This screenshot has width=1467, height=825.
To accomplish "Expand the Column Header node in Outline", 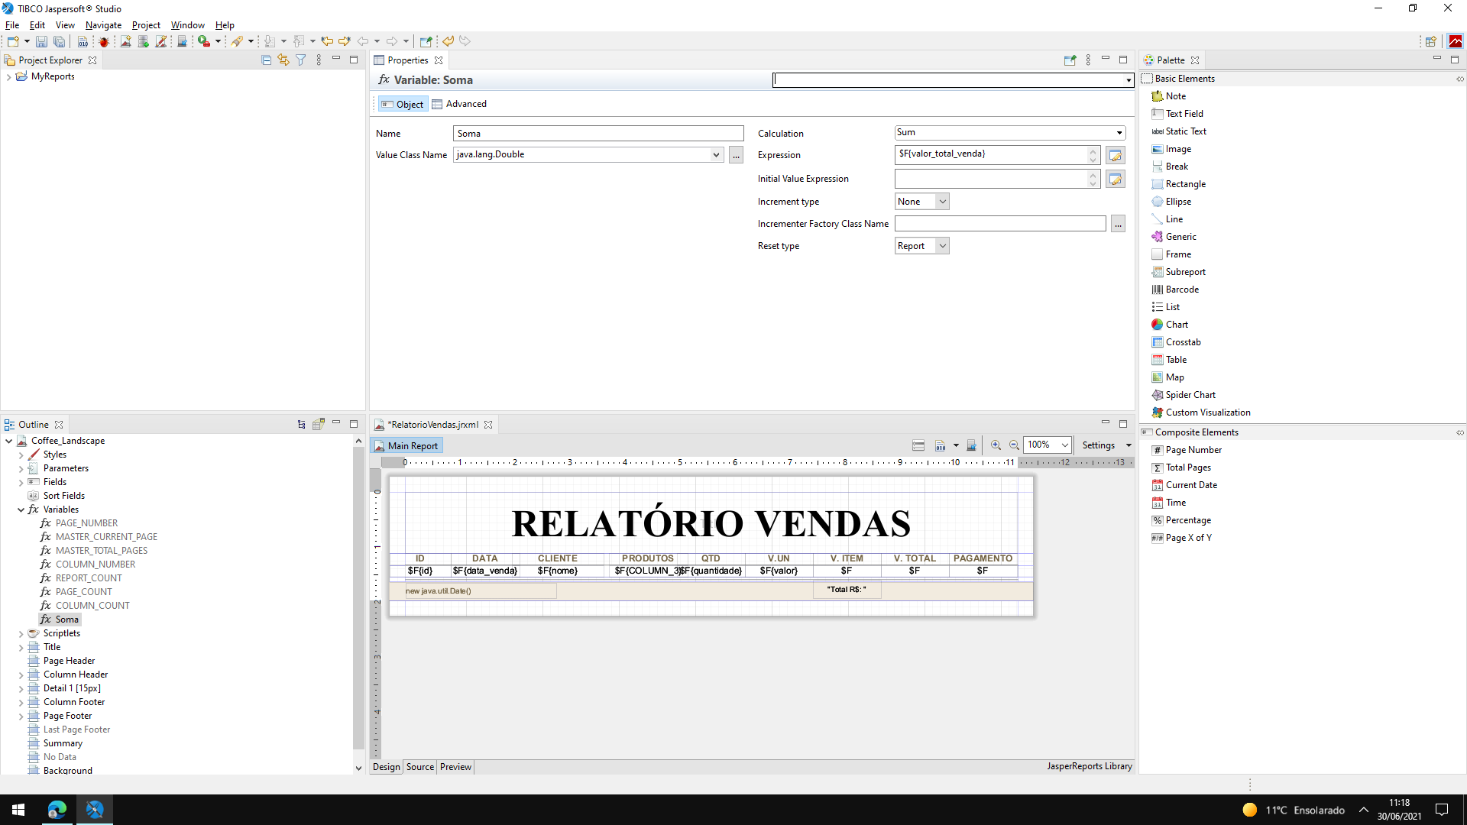I will [x=21, y=675].
